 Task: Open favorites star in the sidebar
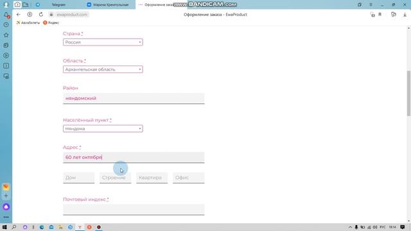[x=6, y=35]
